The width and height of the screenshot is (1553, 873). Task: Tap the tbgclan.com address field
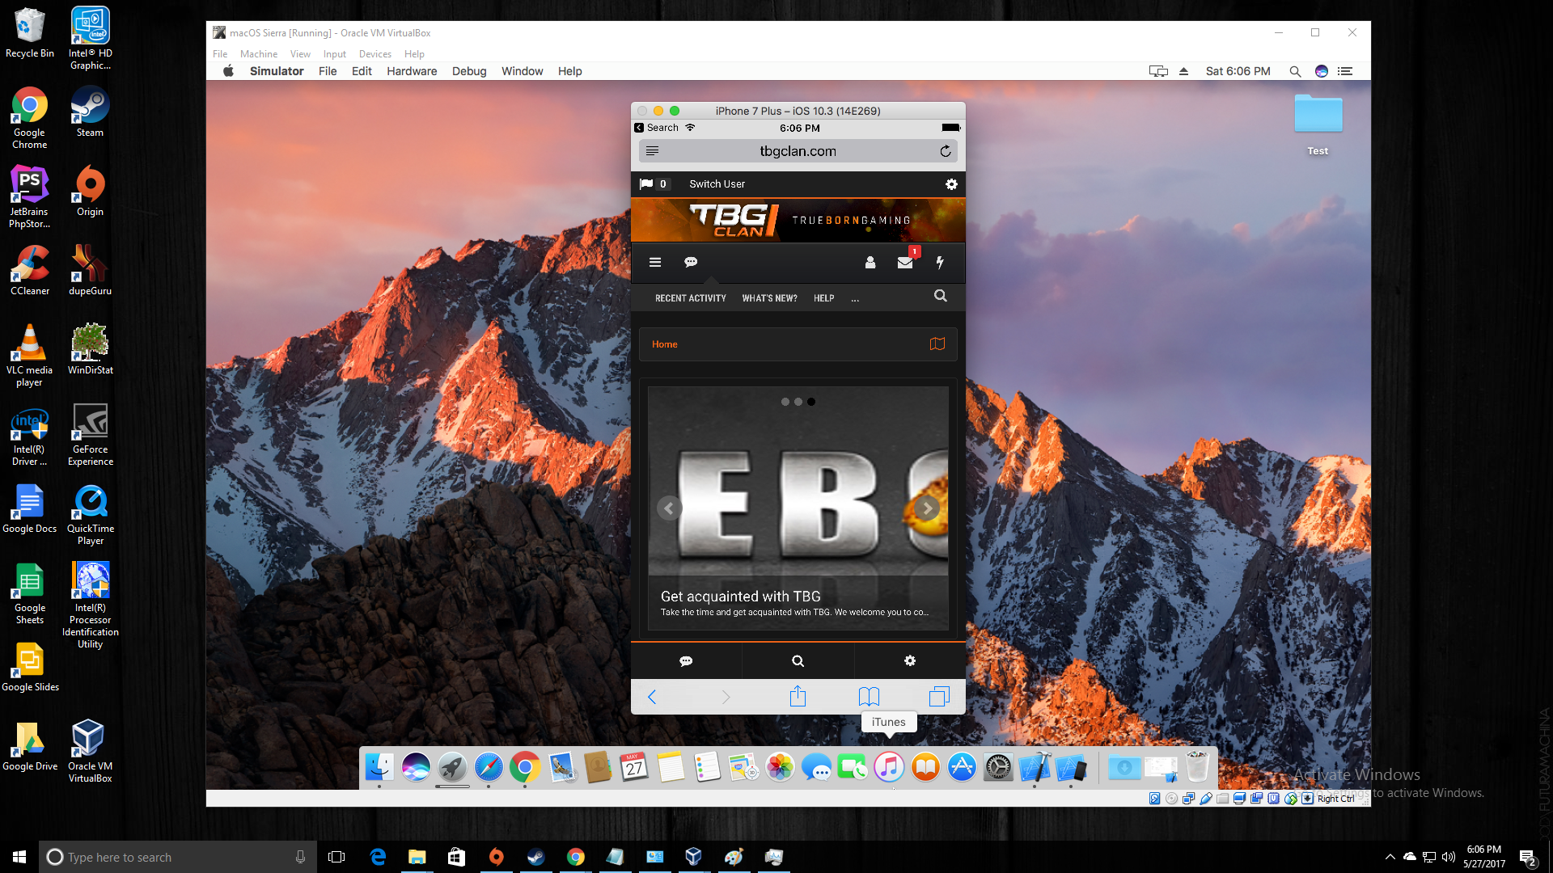pos(798,151)
